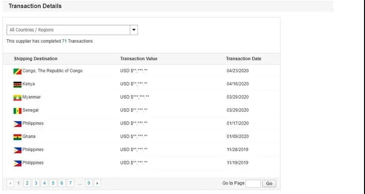Click the Congo flag icon
This screenshot has height=194, width=365.
click(x=17, y=71)
